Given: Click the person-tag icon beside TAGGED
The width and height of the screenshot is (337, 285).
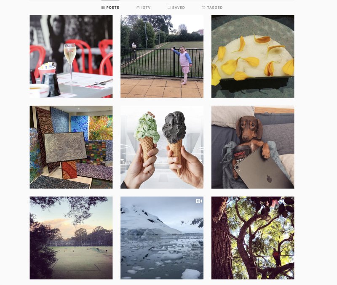Looking at the screenshot, I should (x=203, y=8).
